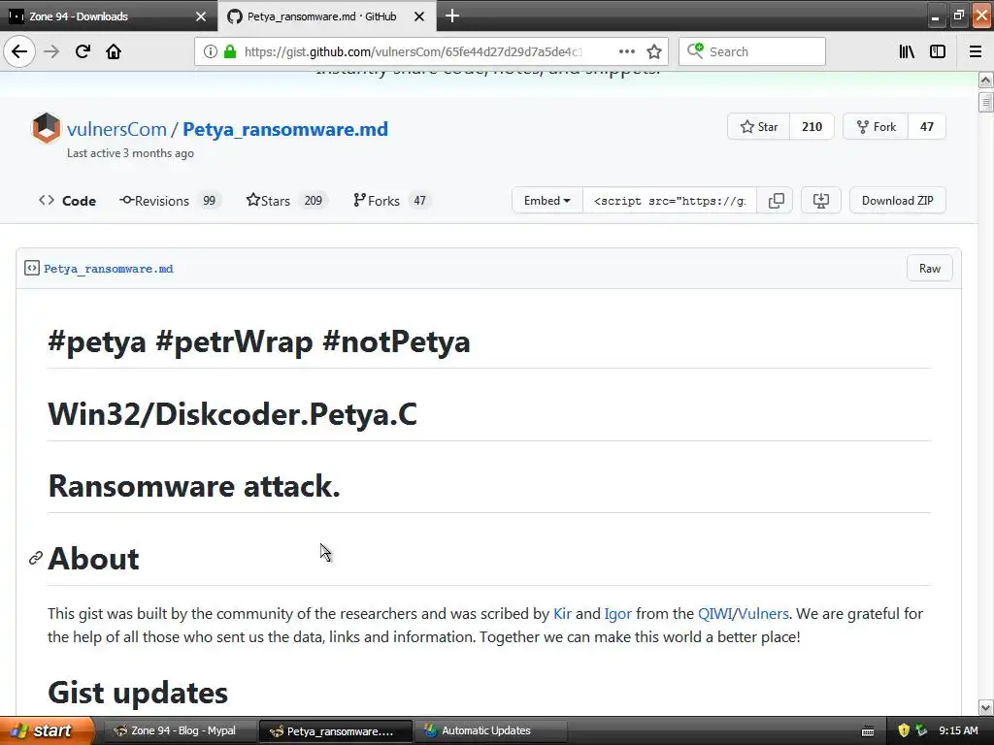
Task: Follow the QIWI link
Action: 715,614
